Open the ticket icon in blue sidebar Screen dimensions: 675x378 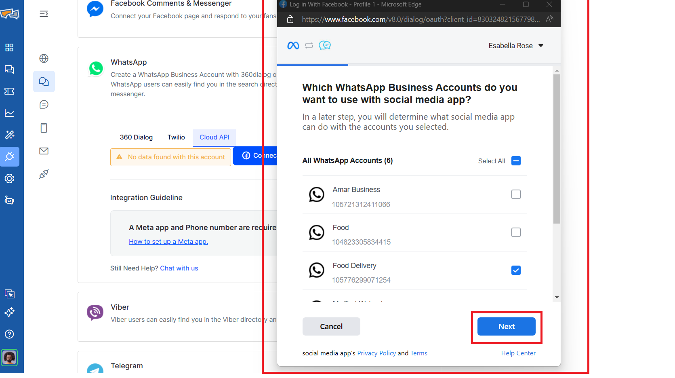(9, 91)
